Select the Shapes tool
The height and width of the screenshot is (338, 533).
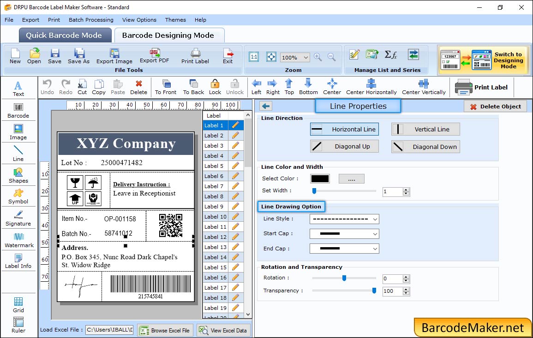[18, 176]
